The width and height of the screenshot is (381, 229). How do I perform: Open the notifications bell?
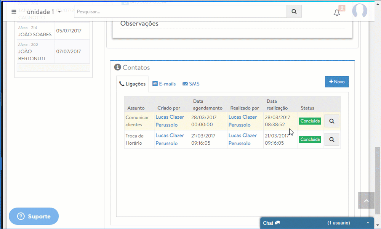337,13
